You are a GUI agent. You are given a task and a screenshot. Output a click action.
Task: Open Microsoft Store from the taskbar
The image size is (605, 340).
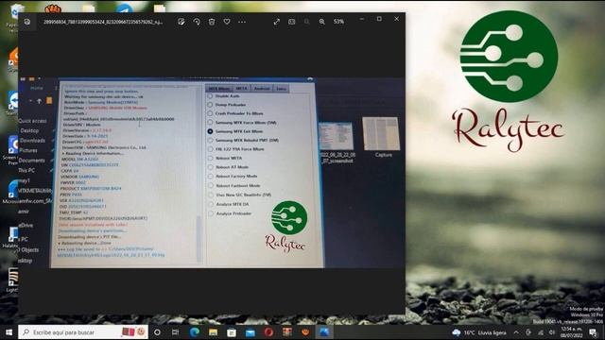231,331
